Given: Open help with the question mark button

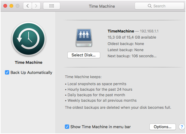Looking at the screenshot, I should pyautogui.click(x=181, y=127).
